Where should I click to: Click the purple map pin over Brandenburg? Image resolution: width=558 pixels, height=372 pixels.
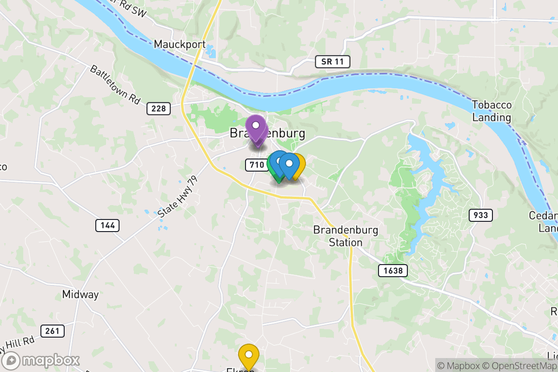pyautogui.click(x=255, y=127)
